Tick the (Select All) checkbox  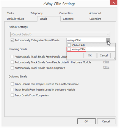coord(69,45)
